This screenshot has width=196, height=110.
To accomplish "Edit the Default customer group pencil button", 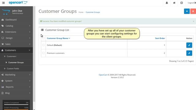I will pyautogui.click(x=189, y=45).
